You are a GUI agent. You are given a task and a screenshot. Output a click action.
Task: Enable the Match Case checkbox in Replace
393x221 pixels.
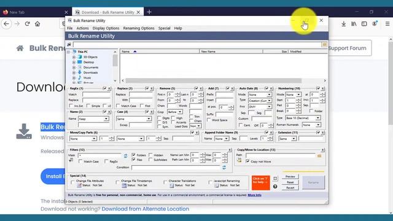118,106
